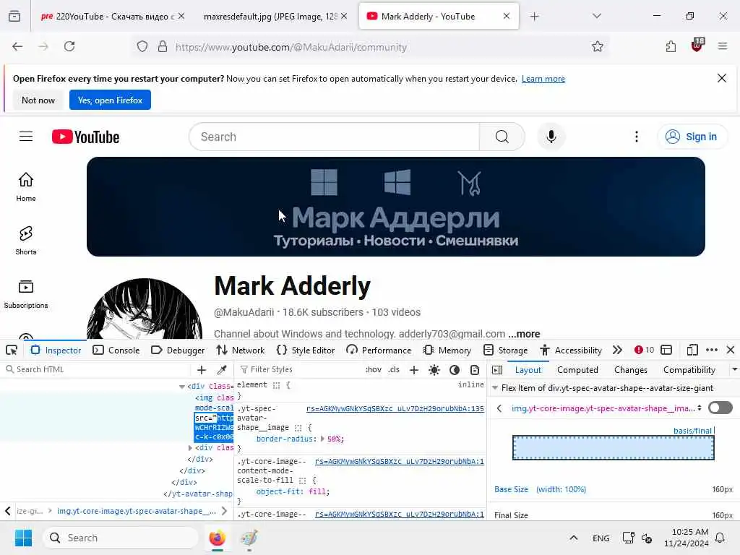
Task: Pick color with eyedropper icon
Action: 222,369
